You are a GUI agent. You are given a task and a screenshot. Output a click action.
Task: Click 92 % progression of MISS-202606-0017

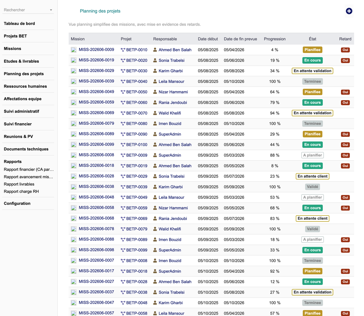(x=275, y=271)
